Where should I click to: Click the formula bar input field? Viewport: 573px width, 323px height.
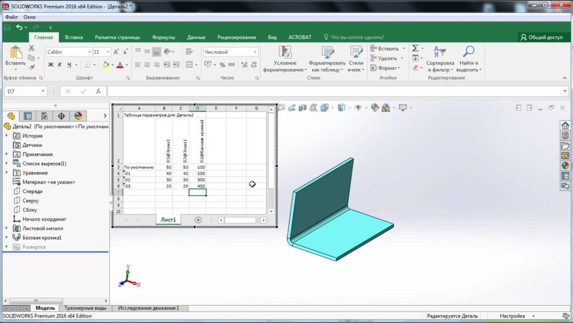pyautogui.click(x=335, y=91)
